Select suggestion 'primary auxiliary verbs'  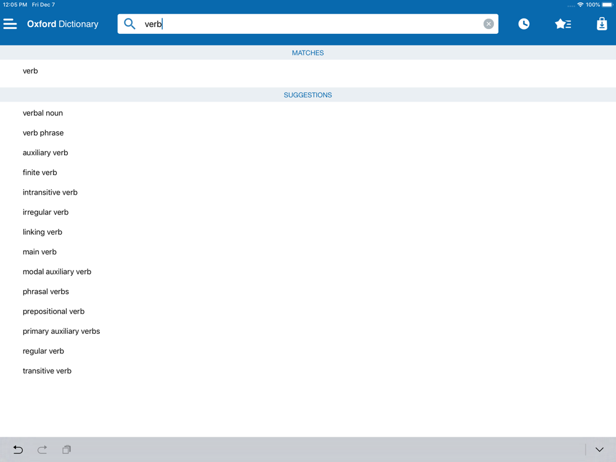307,331
